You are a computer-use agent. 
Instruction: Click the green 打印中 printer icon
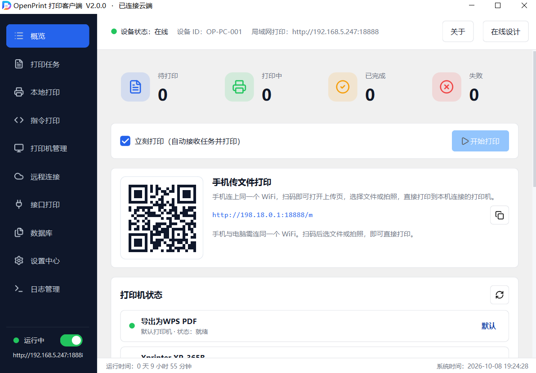pyautogui.click(x=239, y=87)
